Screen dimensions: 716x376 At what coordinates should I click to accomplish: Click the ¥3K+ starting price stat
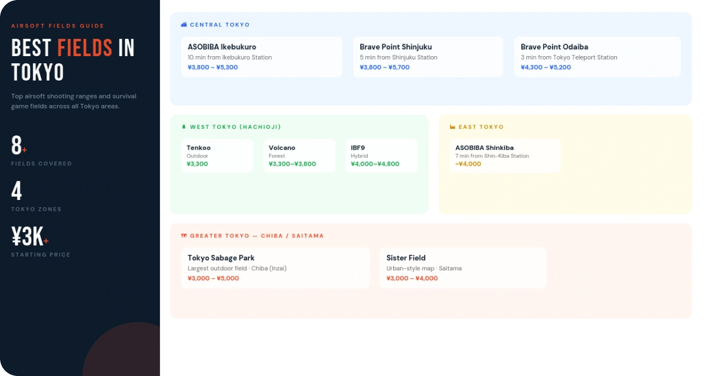[x=29, y=238]
